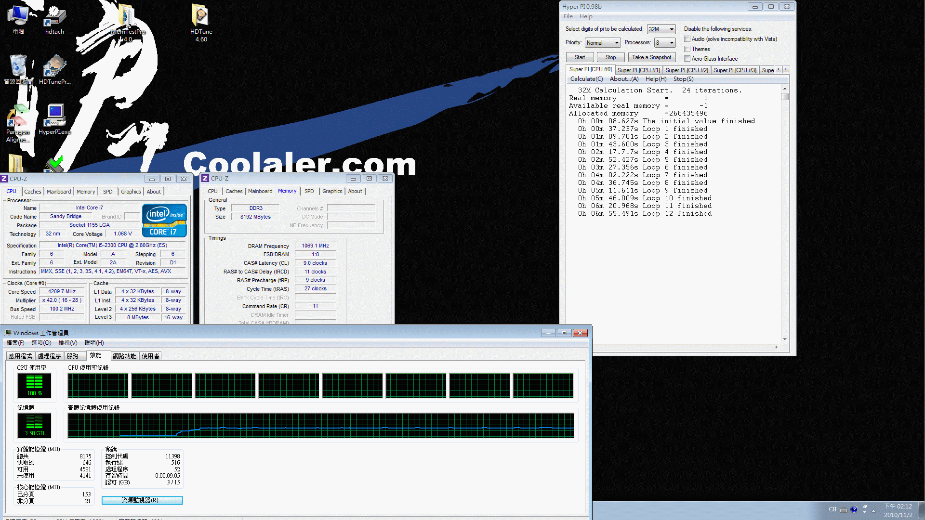925x520 pixels.
Task: Click the Start button in Hyper PI
Action: [x=580, y=57]
